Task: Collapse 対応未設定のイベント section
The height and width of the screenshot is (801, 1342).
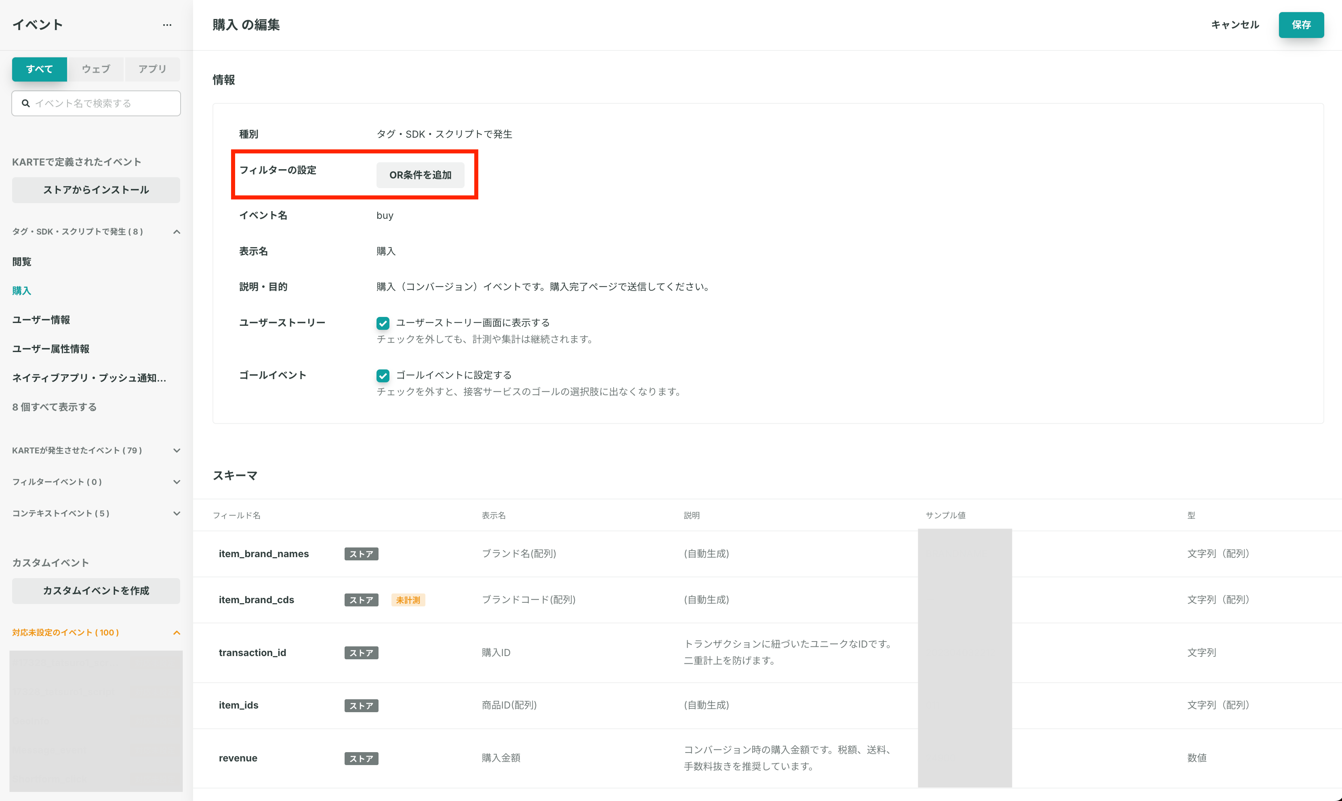Action: [x=177, y=633]
